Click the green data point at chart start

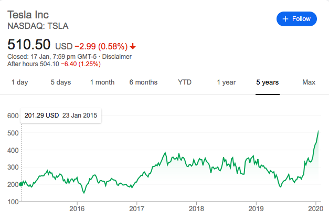(21, 184)
